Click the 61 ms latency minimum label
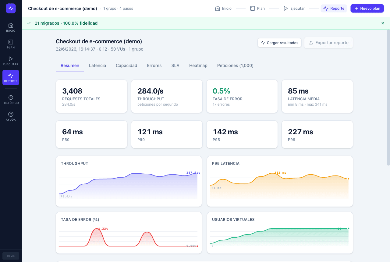The height and width of the screenshot is (262, 390). coord(216,188)
